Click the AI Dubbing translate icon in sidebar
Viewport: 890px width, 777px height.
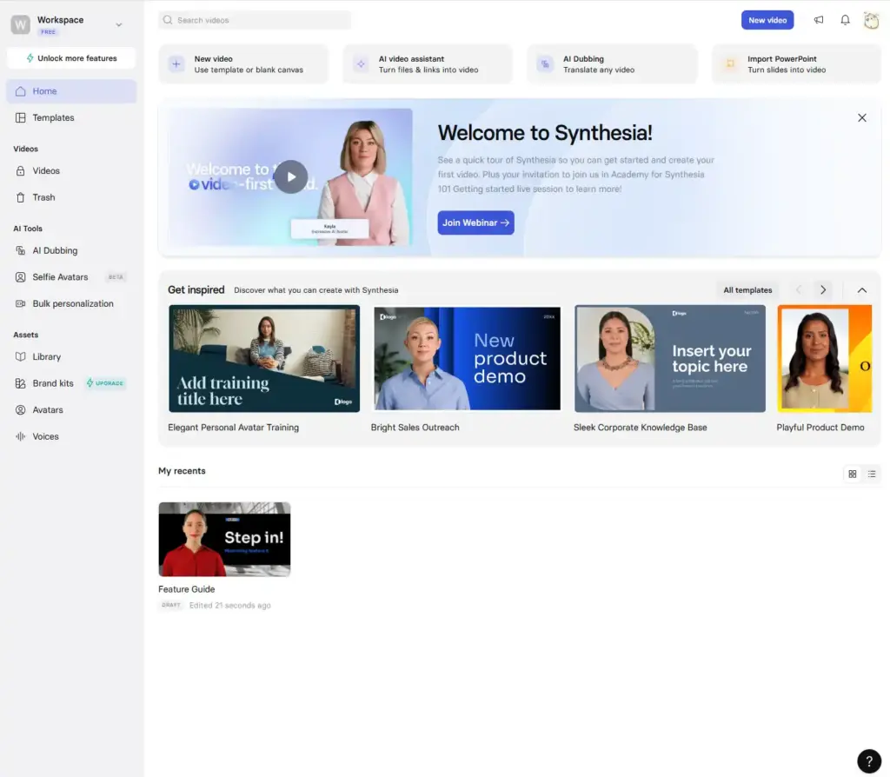(x=21, y=250)
